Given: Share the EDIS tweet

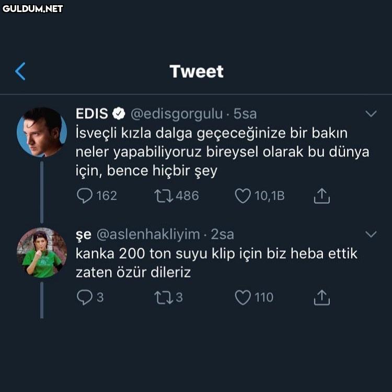Looking at the screenshot, I should coord(322,195).
